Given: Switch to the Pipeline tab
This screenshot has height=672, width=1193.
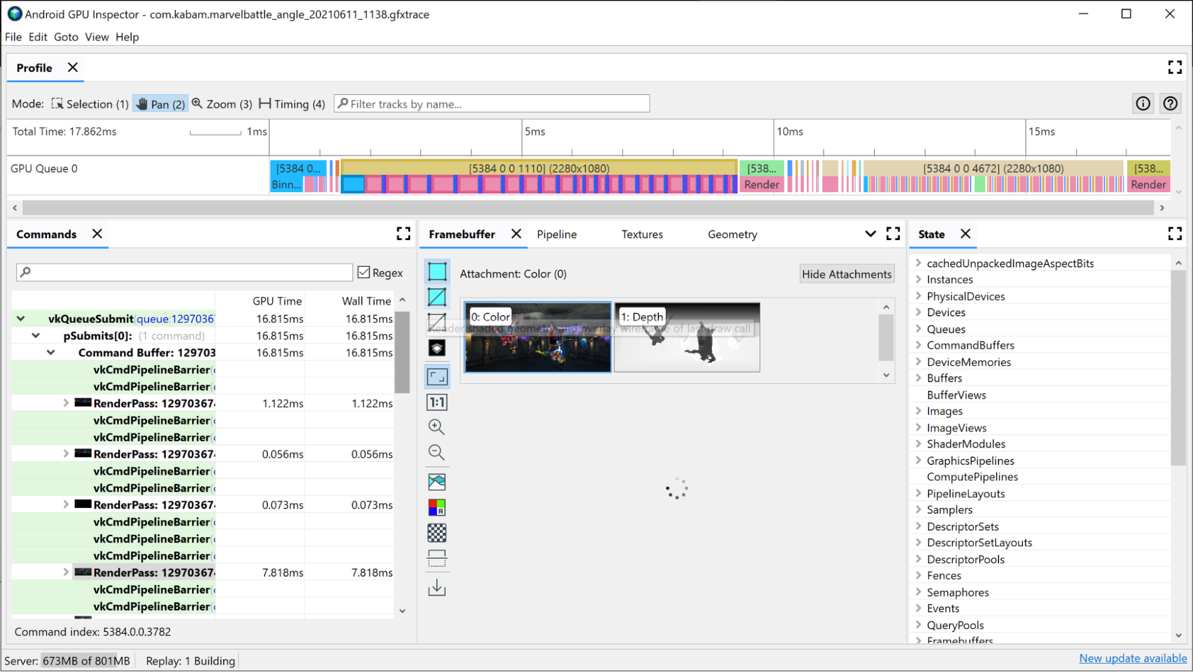Looking at the screenshot, I should click(556, 235).
